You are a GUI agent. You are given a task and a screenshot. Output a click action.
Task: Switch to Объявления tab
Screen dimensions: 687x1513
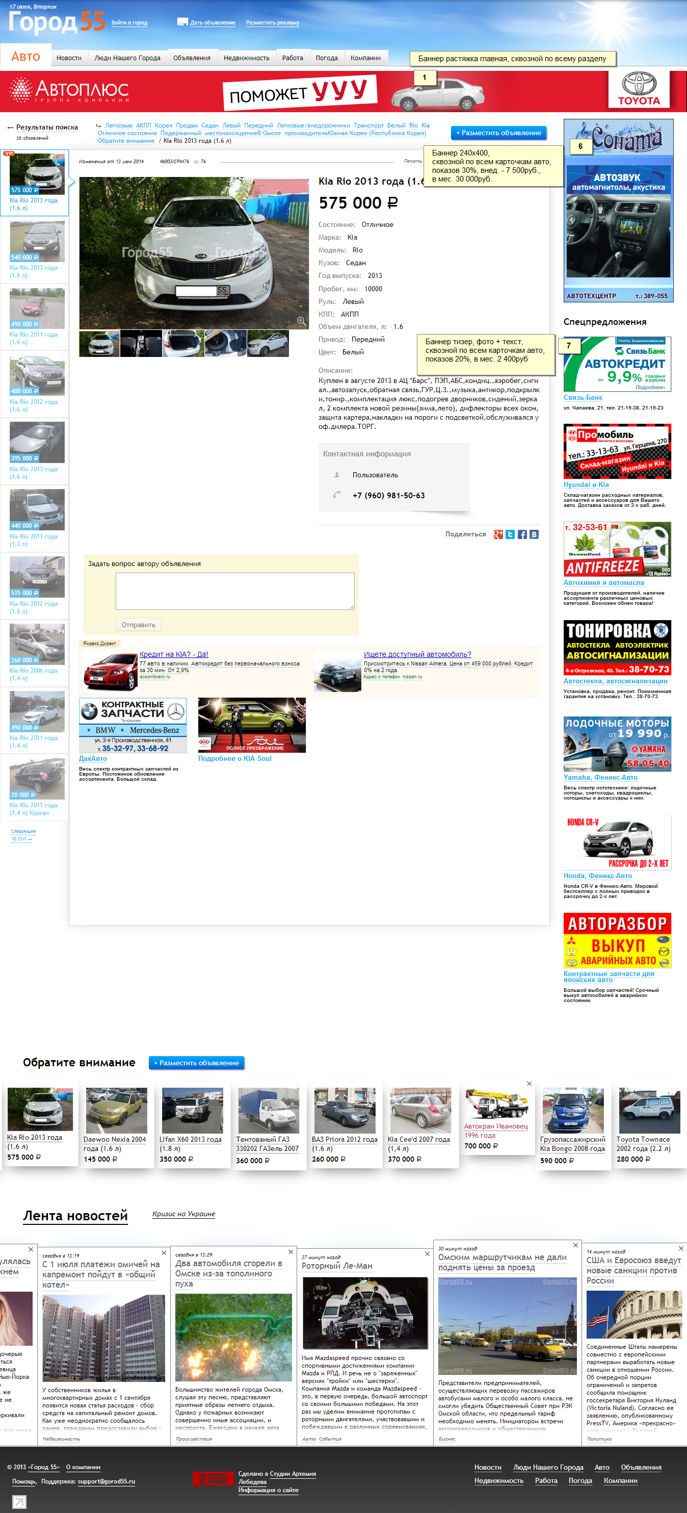click(192, 58)
